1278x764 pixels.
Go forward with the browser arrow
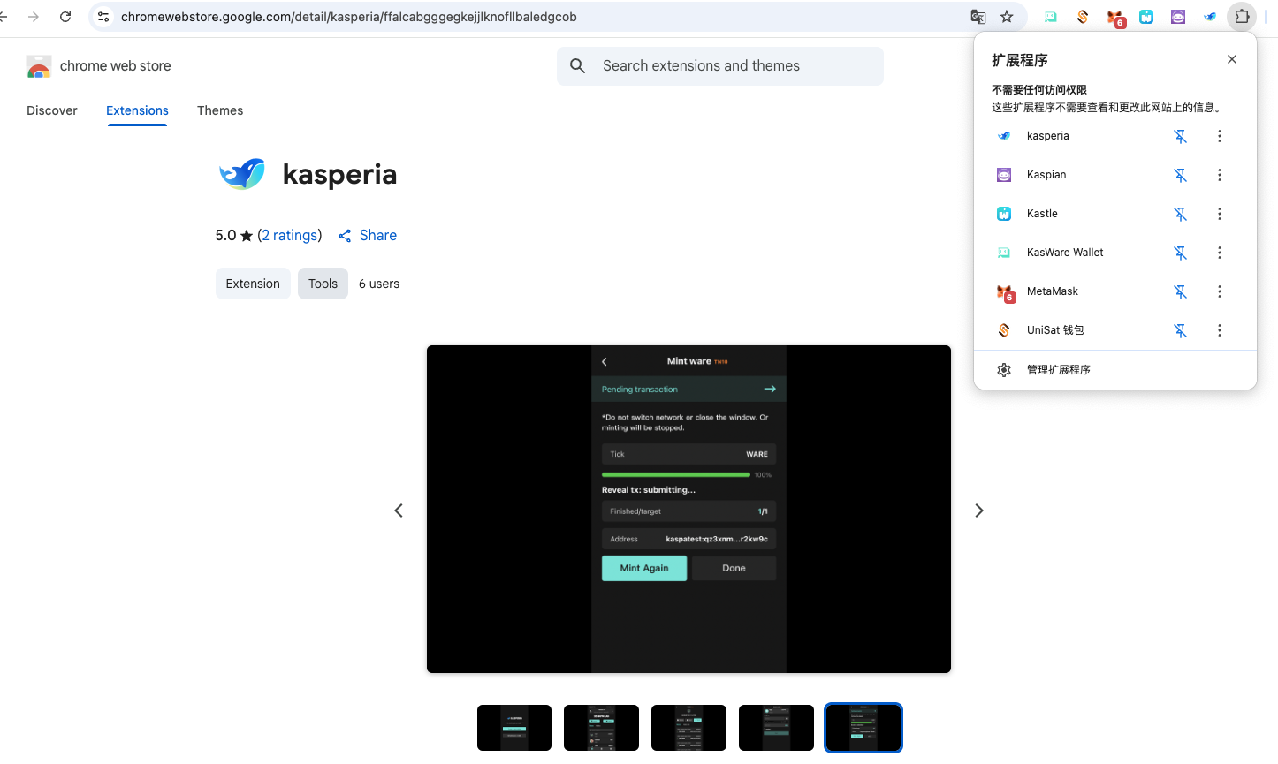pyautogui.click(x=34, y=17)
